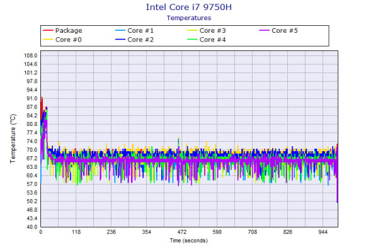The width and height of the screenshot is (378, 252).
Task: Click the 108.0 y-axis value
Action: coord(31,55)
